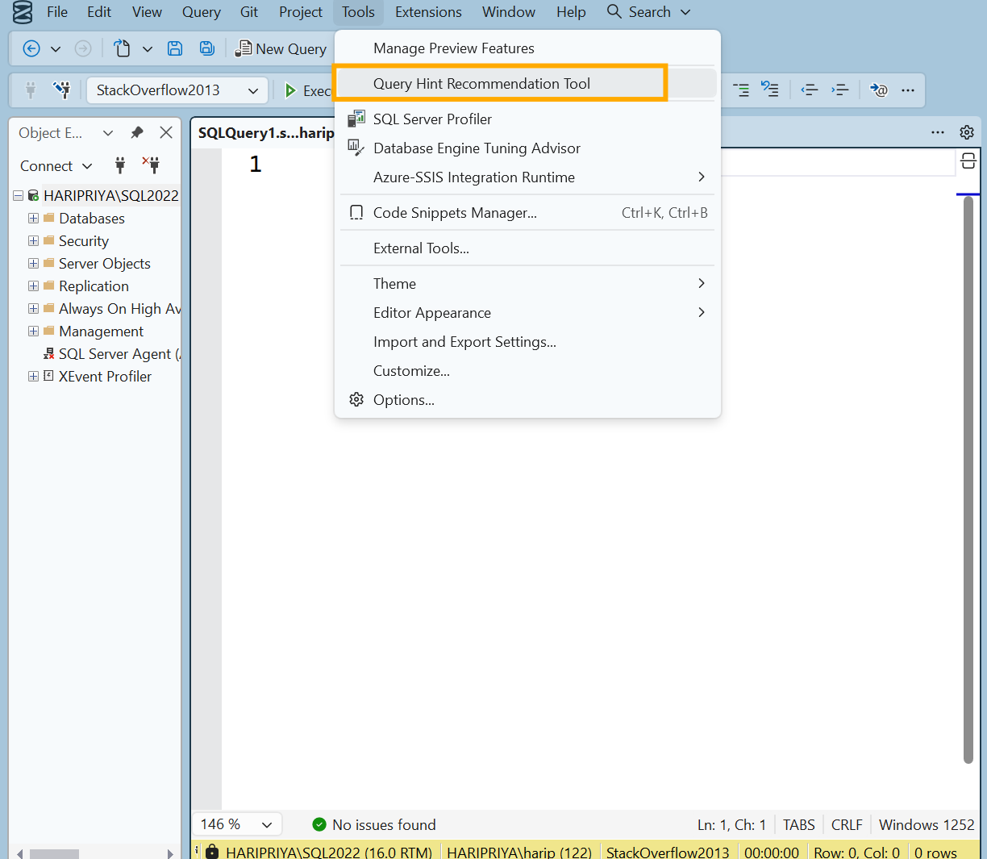
Task: Choose Customize from Tools menu
Action: [x=527, y=371]
